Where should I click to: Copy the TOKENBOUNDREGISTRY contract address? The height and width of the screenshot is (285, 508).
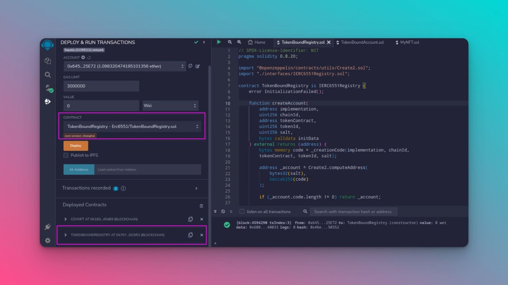click(x=190, y=235)
